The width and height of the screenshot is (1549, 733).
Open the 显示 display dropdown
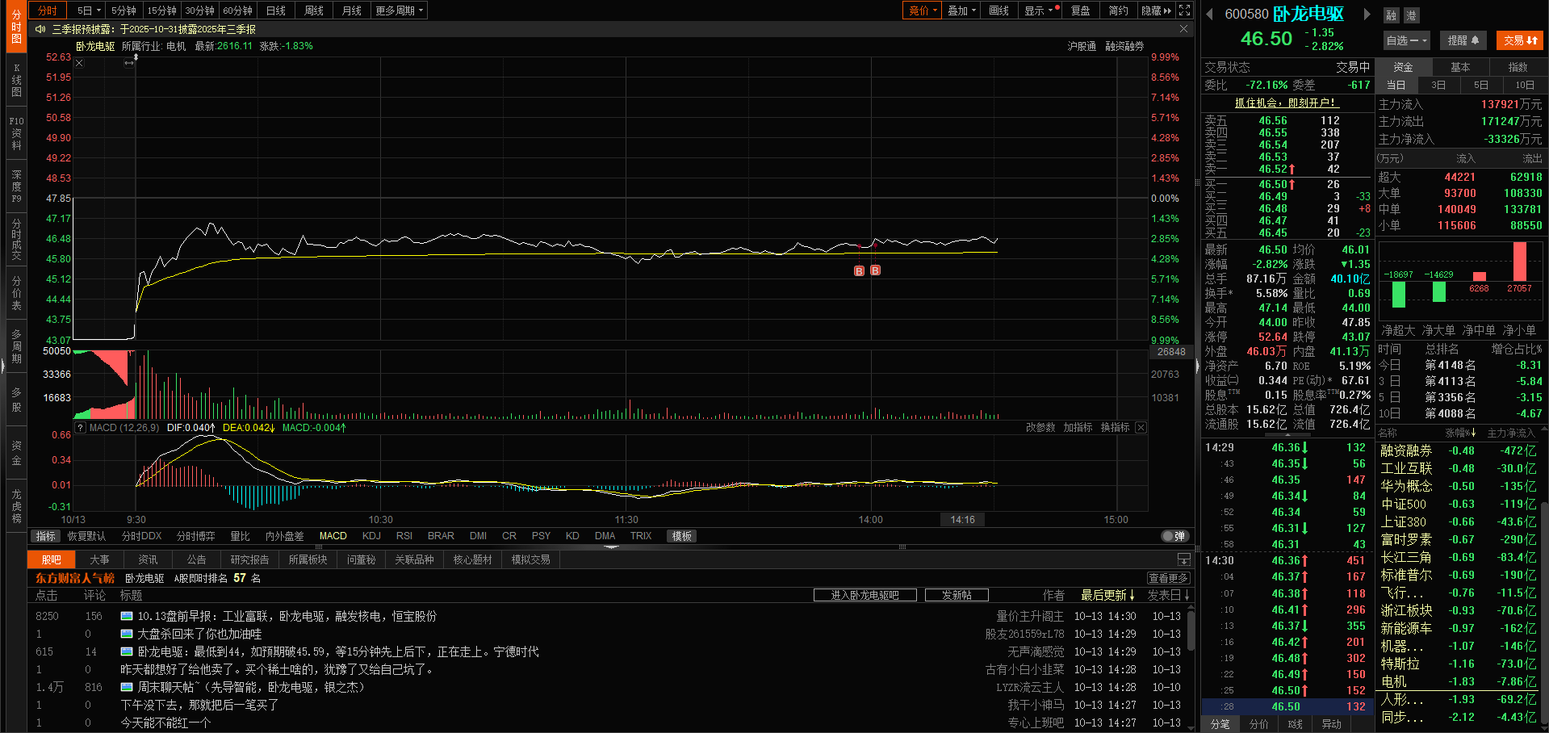coord(1039,10)
